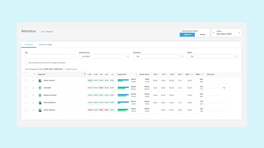Screen dimensions: 264x148
Task: Switch to the Kvitton och utlägg tab
Action: [x=45, y=45]
